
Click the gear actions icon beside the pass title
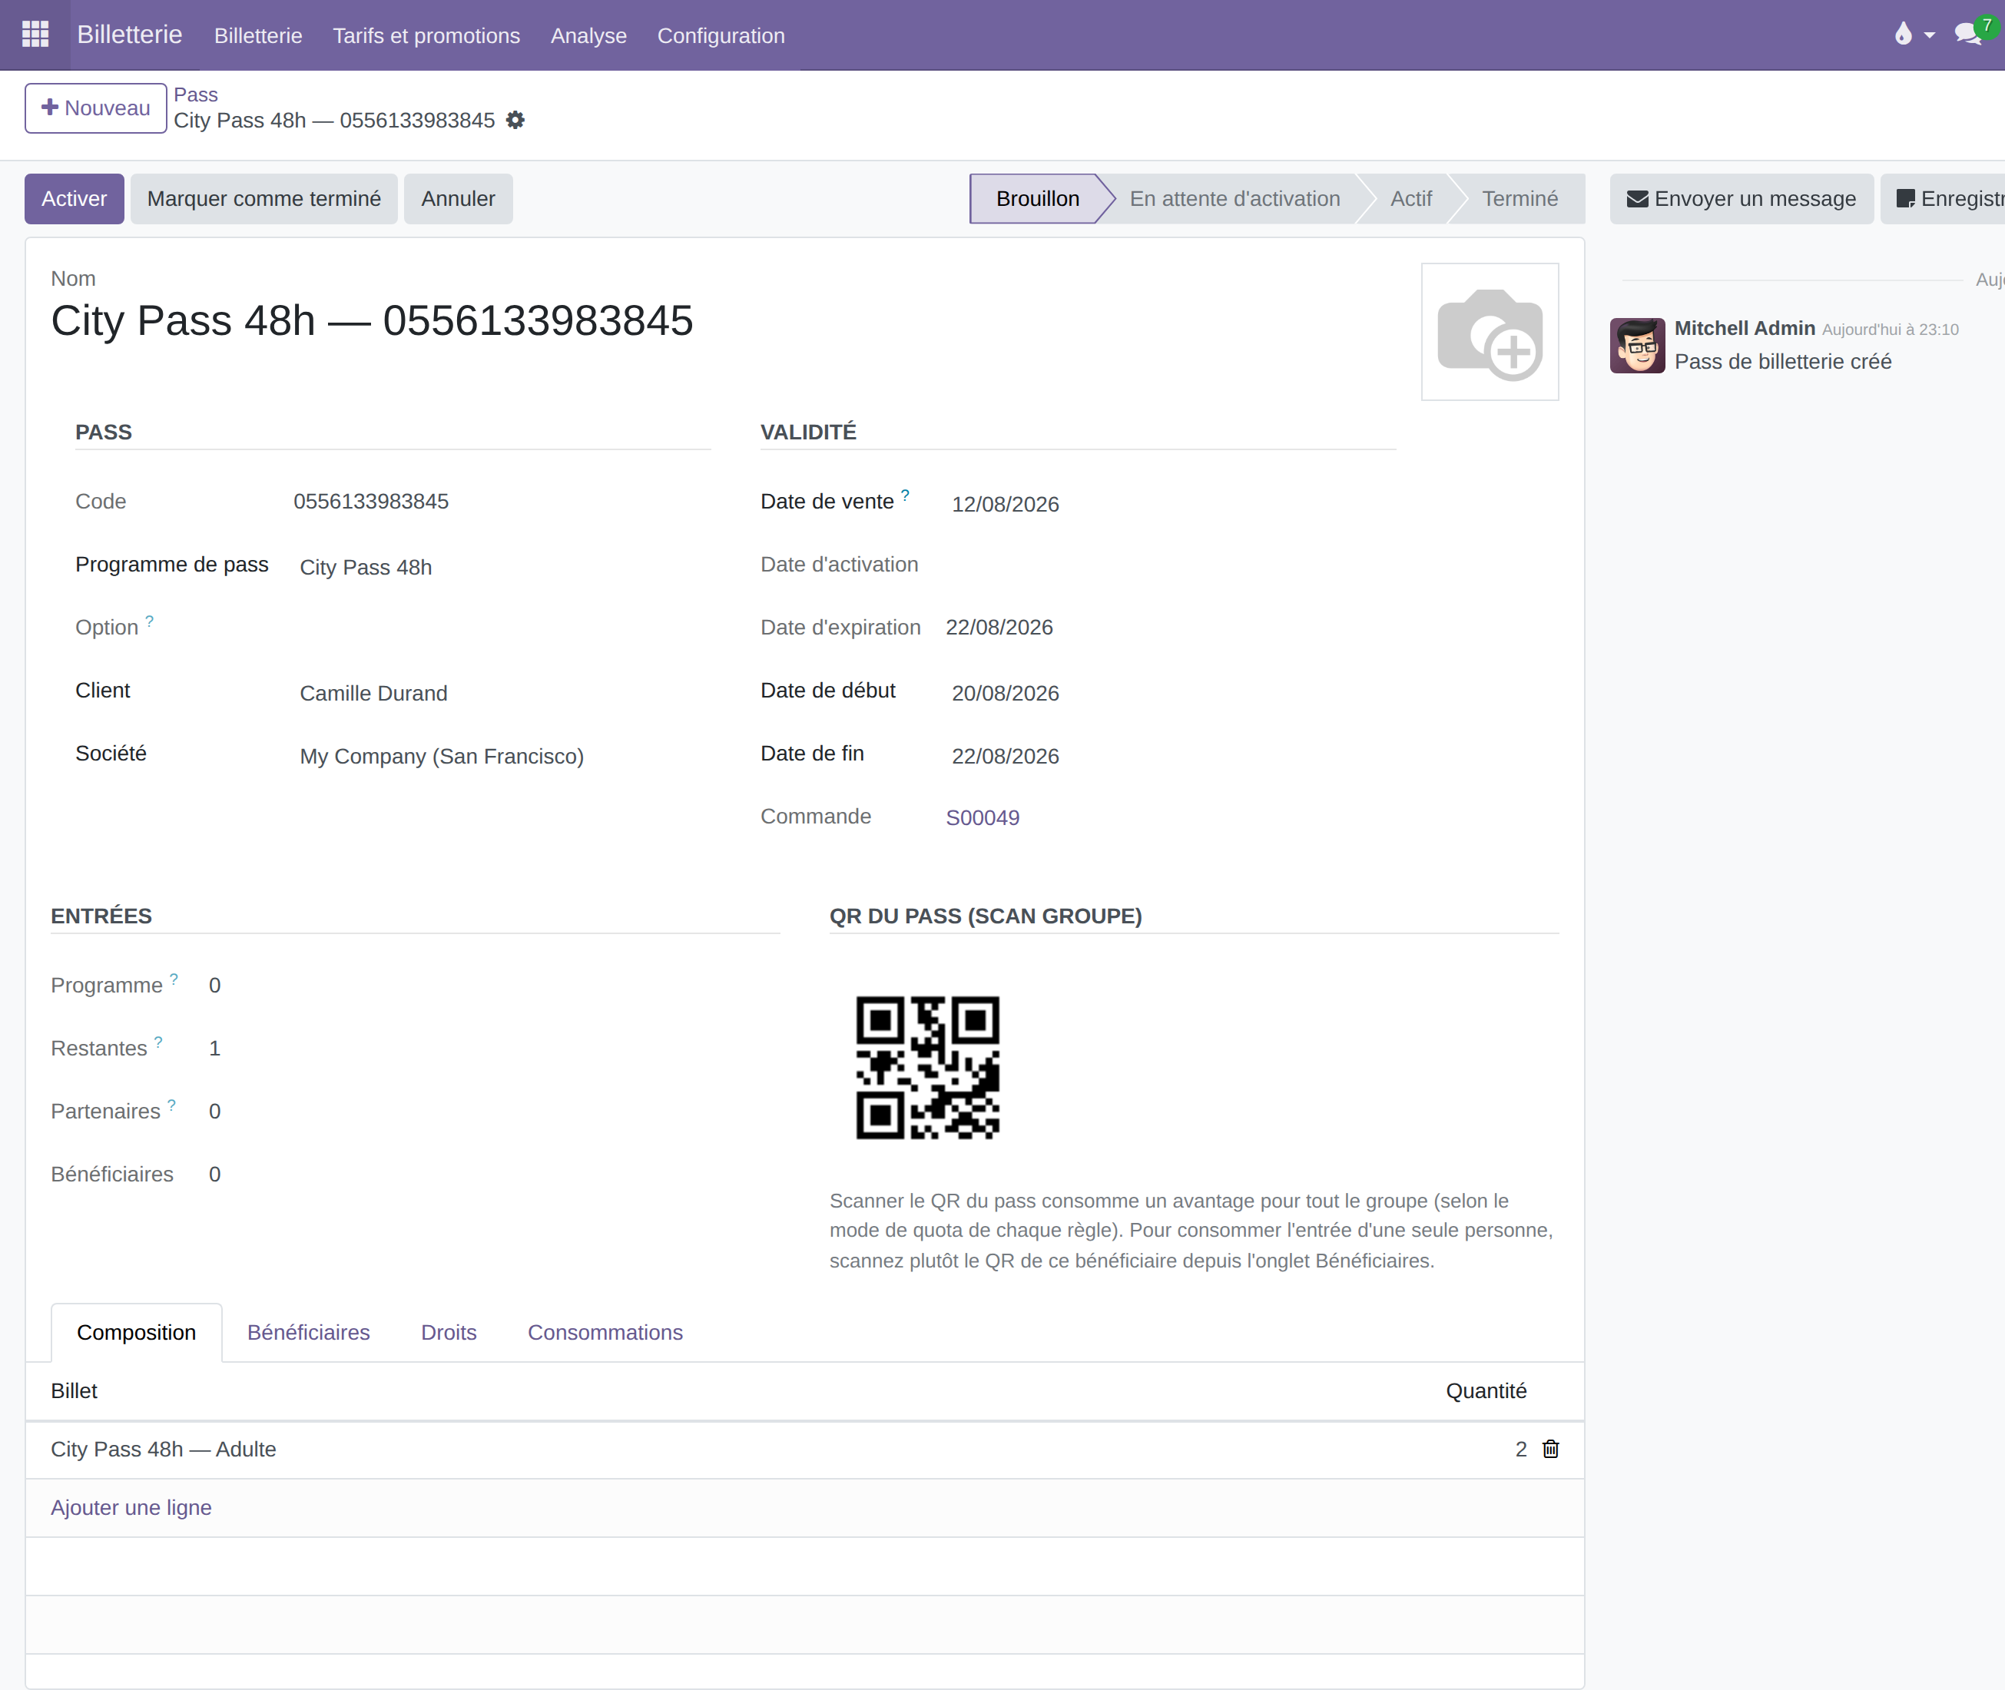pos(515,121)
